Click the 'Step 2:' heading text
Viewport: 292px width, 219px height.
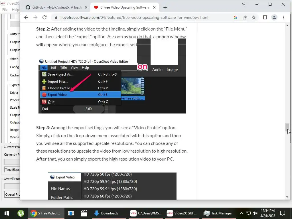pos(43,29)
